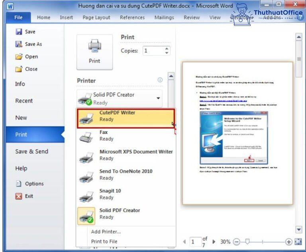Open the Recent documents section
Image resolution: width=306 pixels, height=252 pixels.
pos(24,101)
